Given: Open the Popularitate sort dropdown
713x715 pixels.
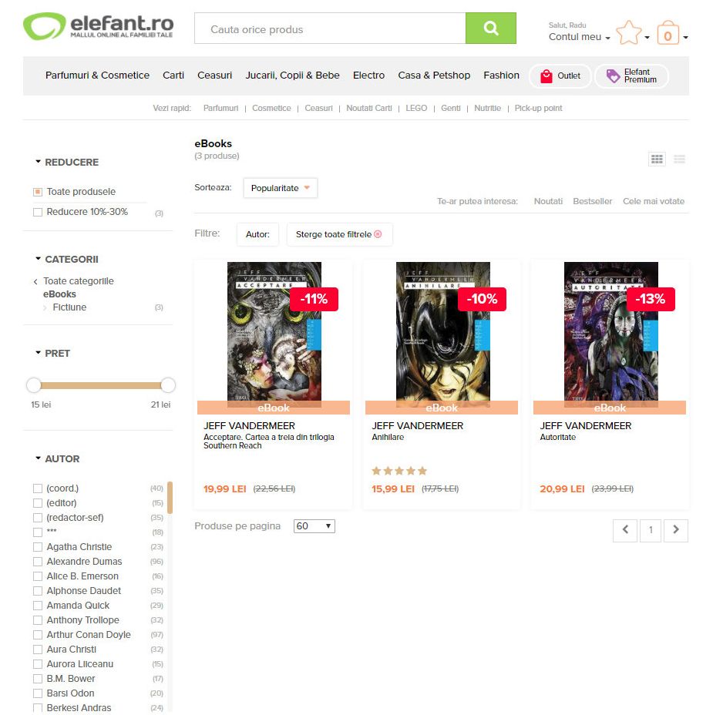Looking at the screenshot, I should [280, 188].
